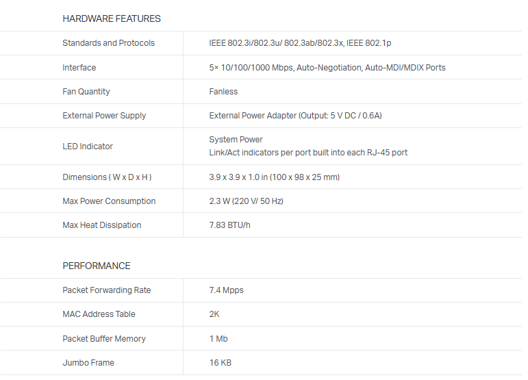Click the 3.9 x 3.9 x 1.0 in value

click(274, 177)
